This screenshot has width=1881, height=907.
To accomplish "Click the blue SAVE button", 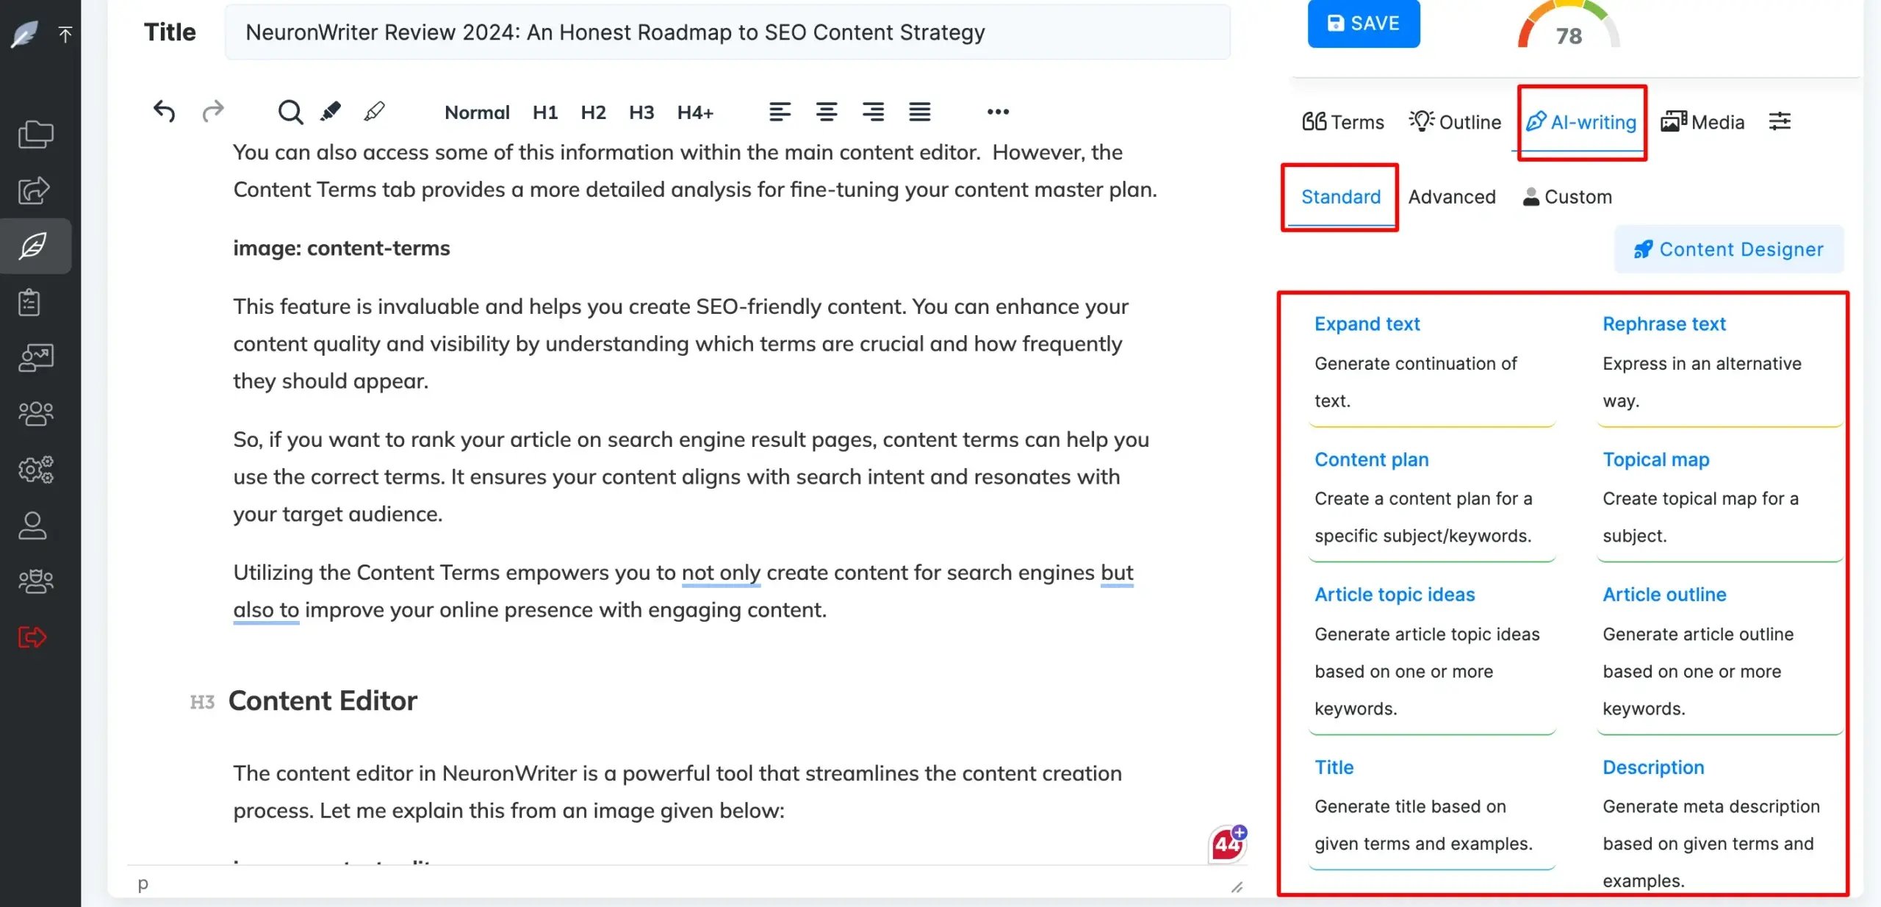I will [1363, 24].
